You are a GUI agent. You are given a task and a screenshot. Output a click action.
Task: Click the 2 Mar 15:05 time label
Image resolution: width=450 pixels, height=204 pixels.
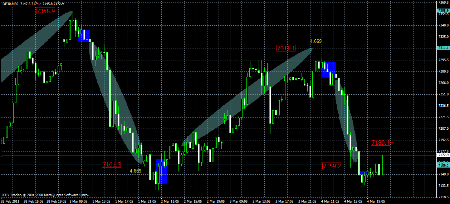tap(193, 201)
